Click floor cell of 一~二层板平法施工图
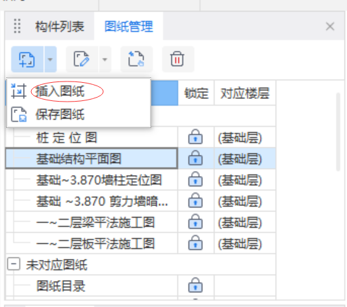The image size is (347, 307). 245,244
